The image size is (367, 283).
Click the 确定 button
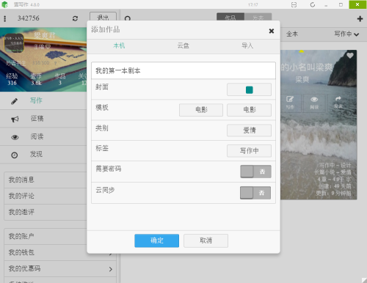pos(156,240)
